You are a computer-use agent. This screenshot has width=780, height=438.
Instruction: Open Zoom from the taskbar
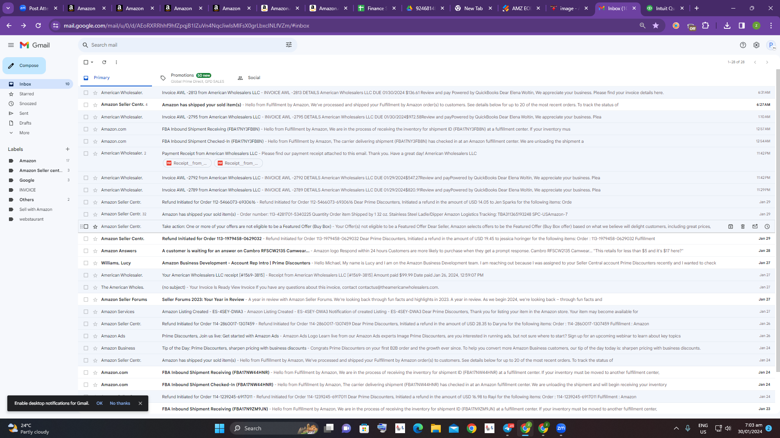(561, 428)
